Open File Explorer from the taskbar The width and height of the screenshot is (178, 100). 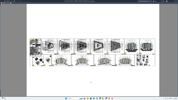(x=88, y=98)
